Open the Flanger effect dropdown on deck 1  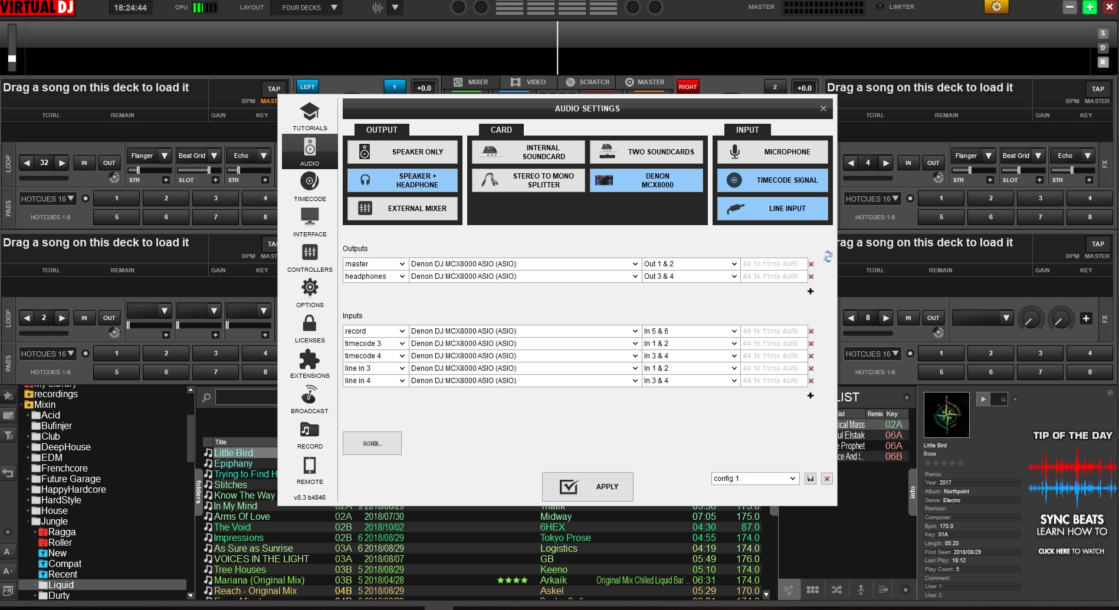tap(149, 156)
